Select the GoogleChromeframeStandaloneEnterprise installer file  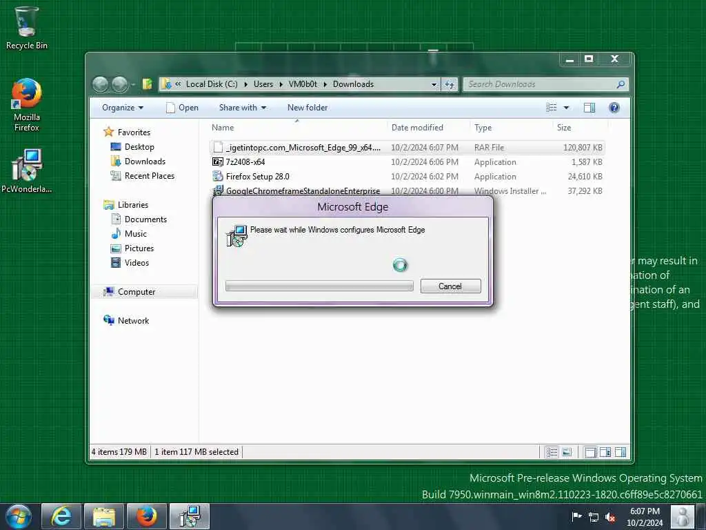(407, 190)
